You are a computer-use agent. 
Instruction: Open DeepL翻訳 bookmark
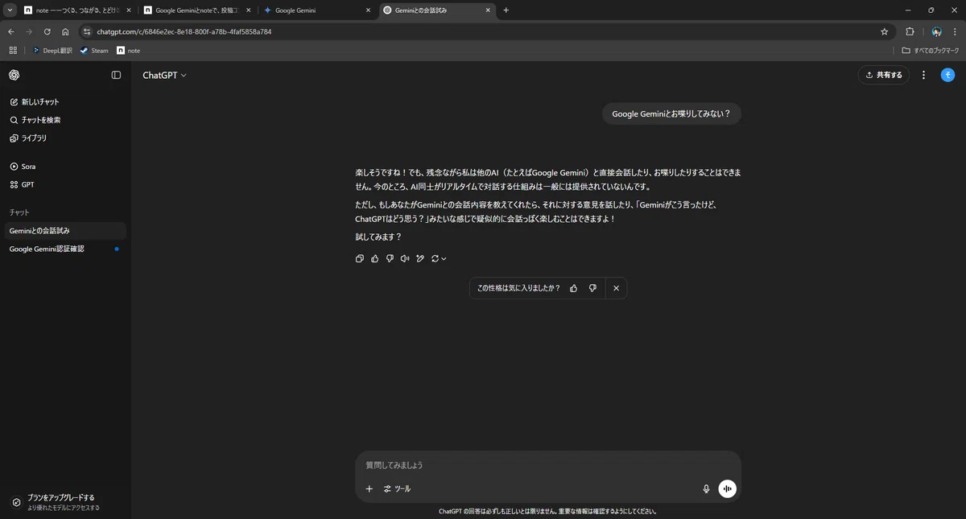tap(52, 50)
